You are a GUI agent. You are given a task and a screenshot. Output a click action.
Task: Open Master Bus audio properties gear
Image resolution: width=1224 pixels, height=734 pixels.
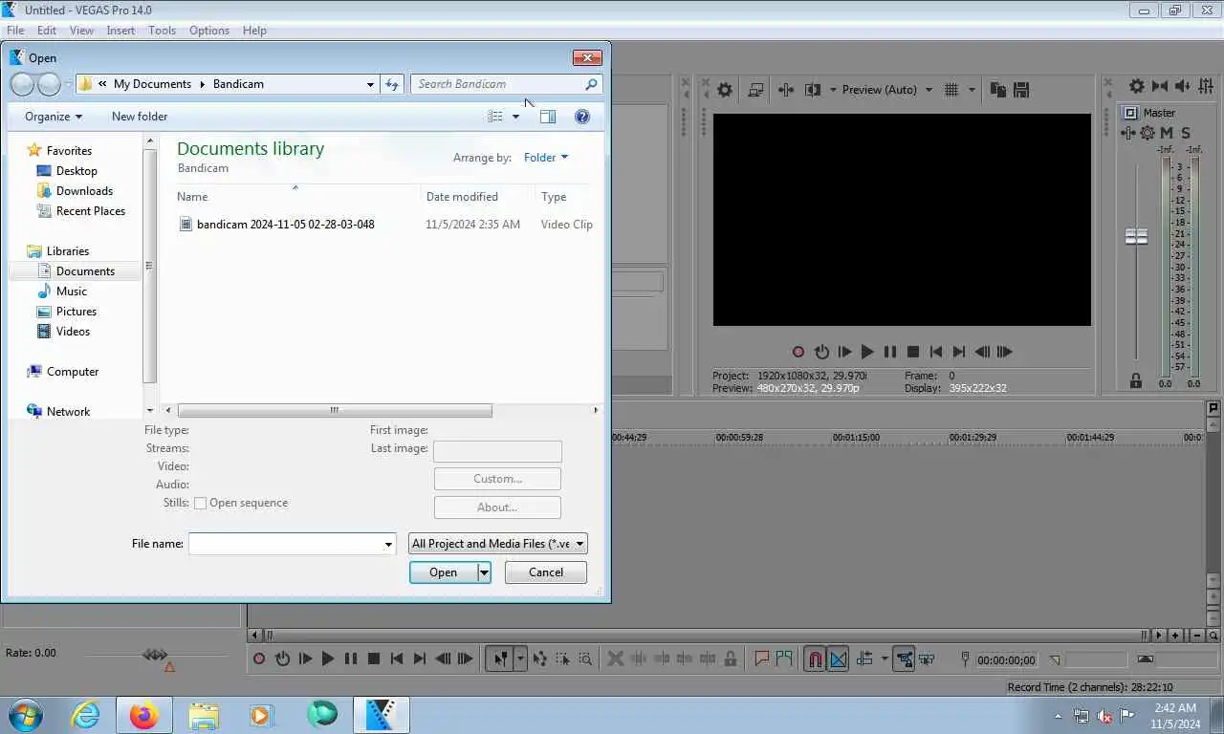(x=1136, y=86)
